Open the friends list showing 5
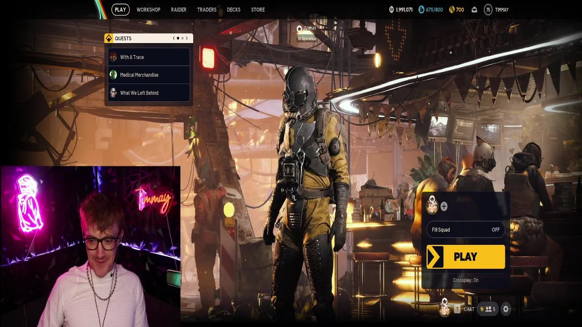 click(x=488, y=309)
